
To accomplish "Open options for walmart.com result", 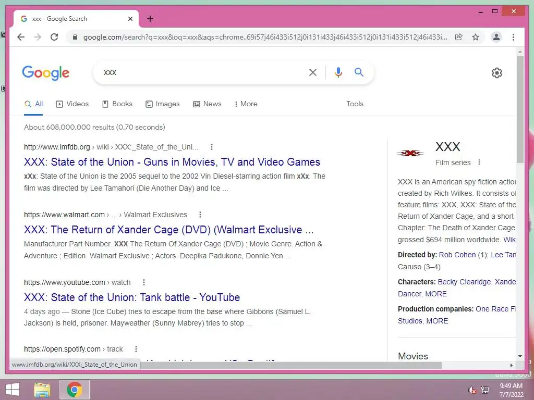I will pos(200,215).
